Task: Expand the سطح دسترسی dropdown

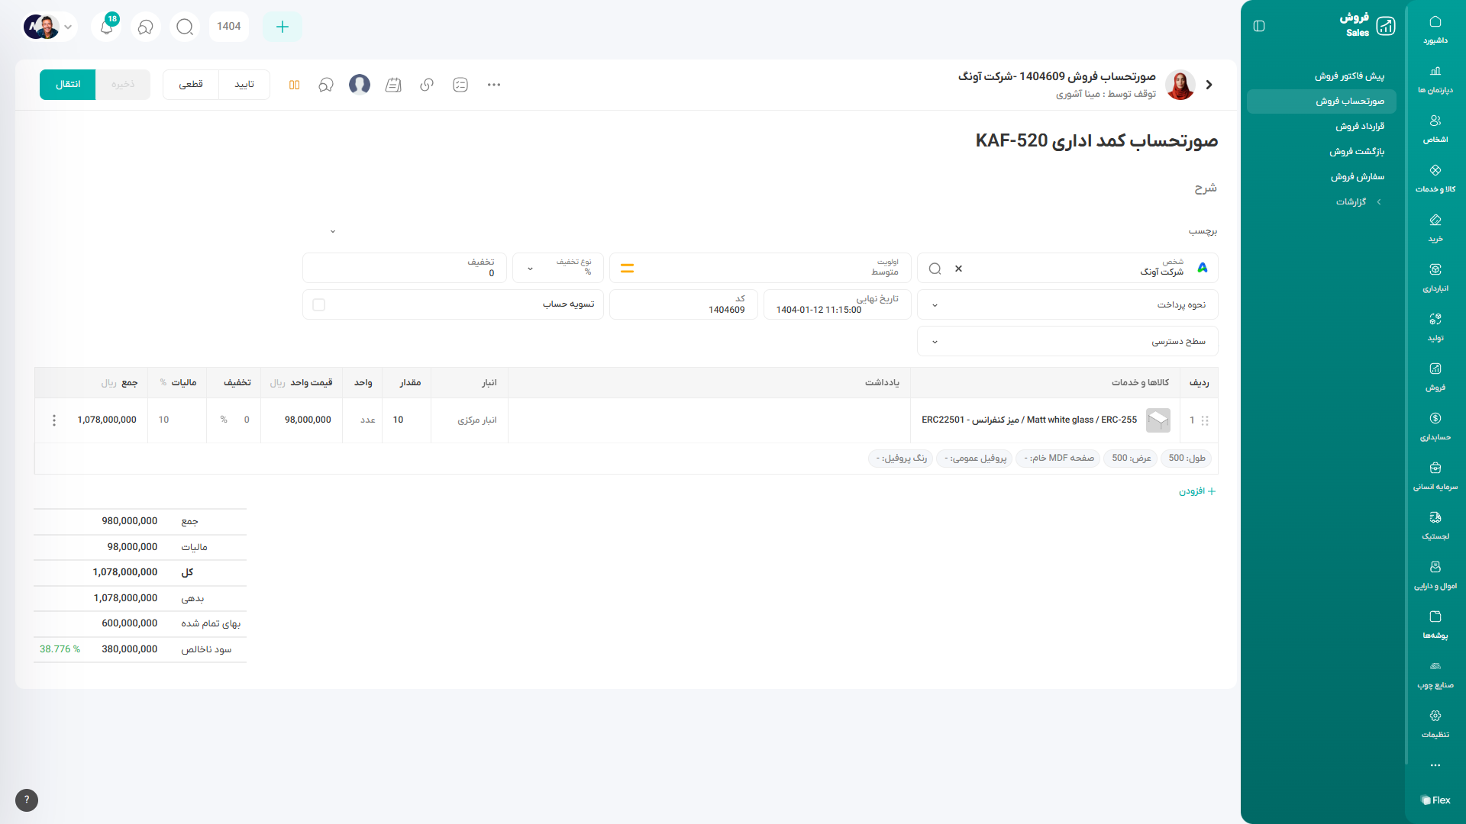Action: click(x=935, y=342)
